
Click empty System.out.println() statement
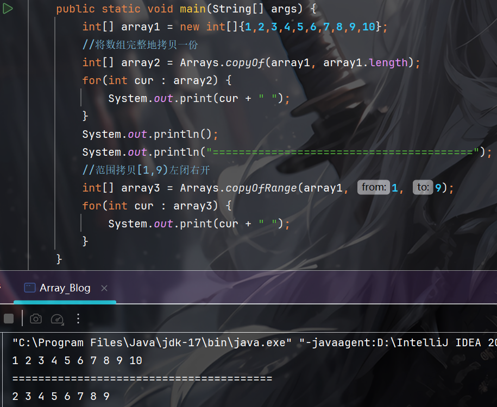tap(150, 134)
